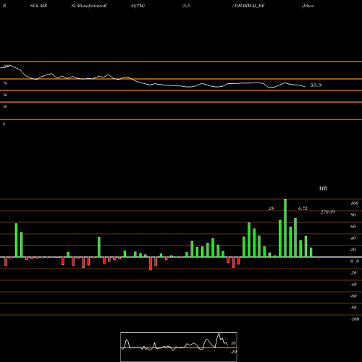The width and height of the screenshot is (362, 362).
Task: Click the 55.9 RSI value label
Action: click(x=316, y=85)
